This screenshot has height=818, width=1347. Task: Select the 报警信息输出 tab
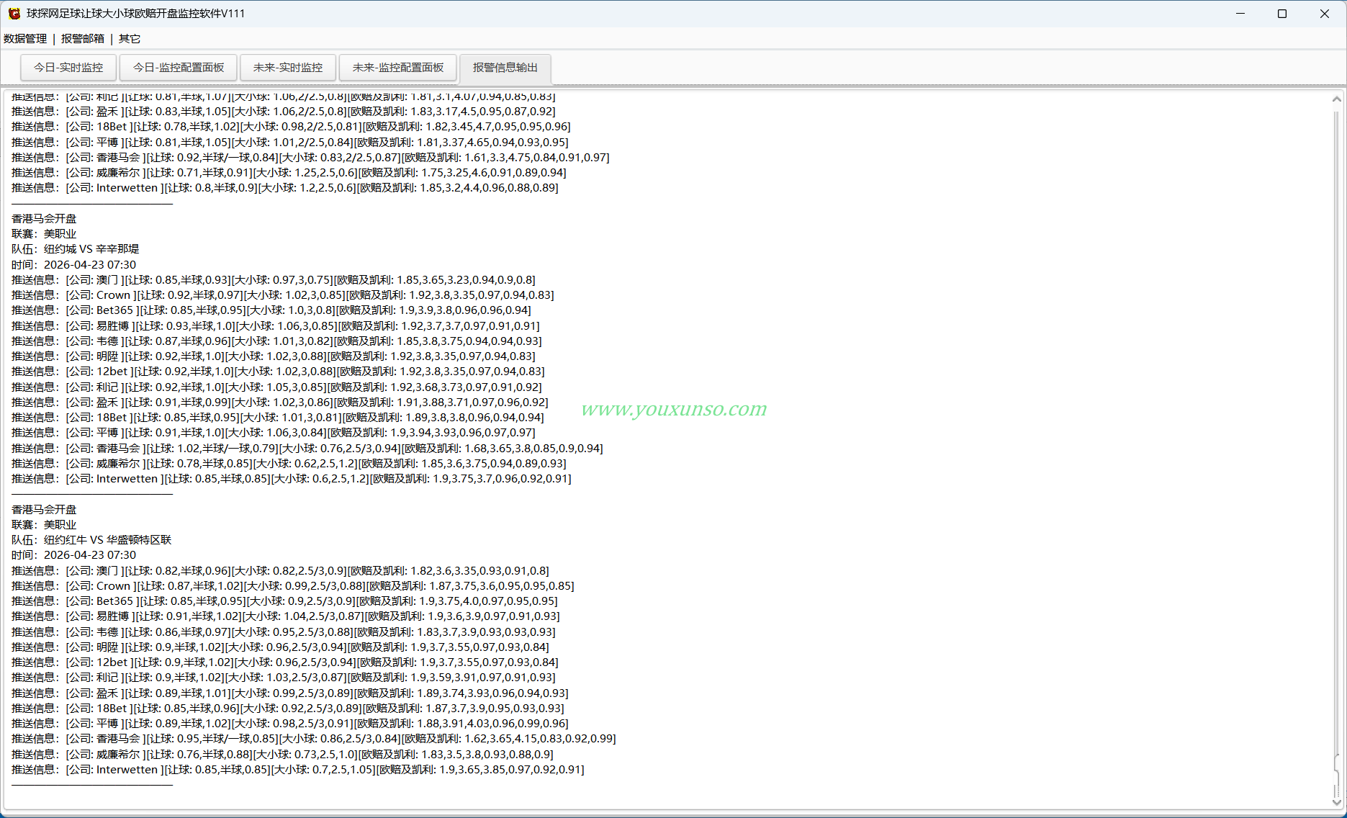coord(505,68)
